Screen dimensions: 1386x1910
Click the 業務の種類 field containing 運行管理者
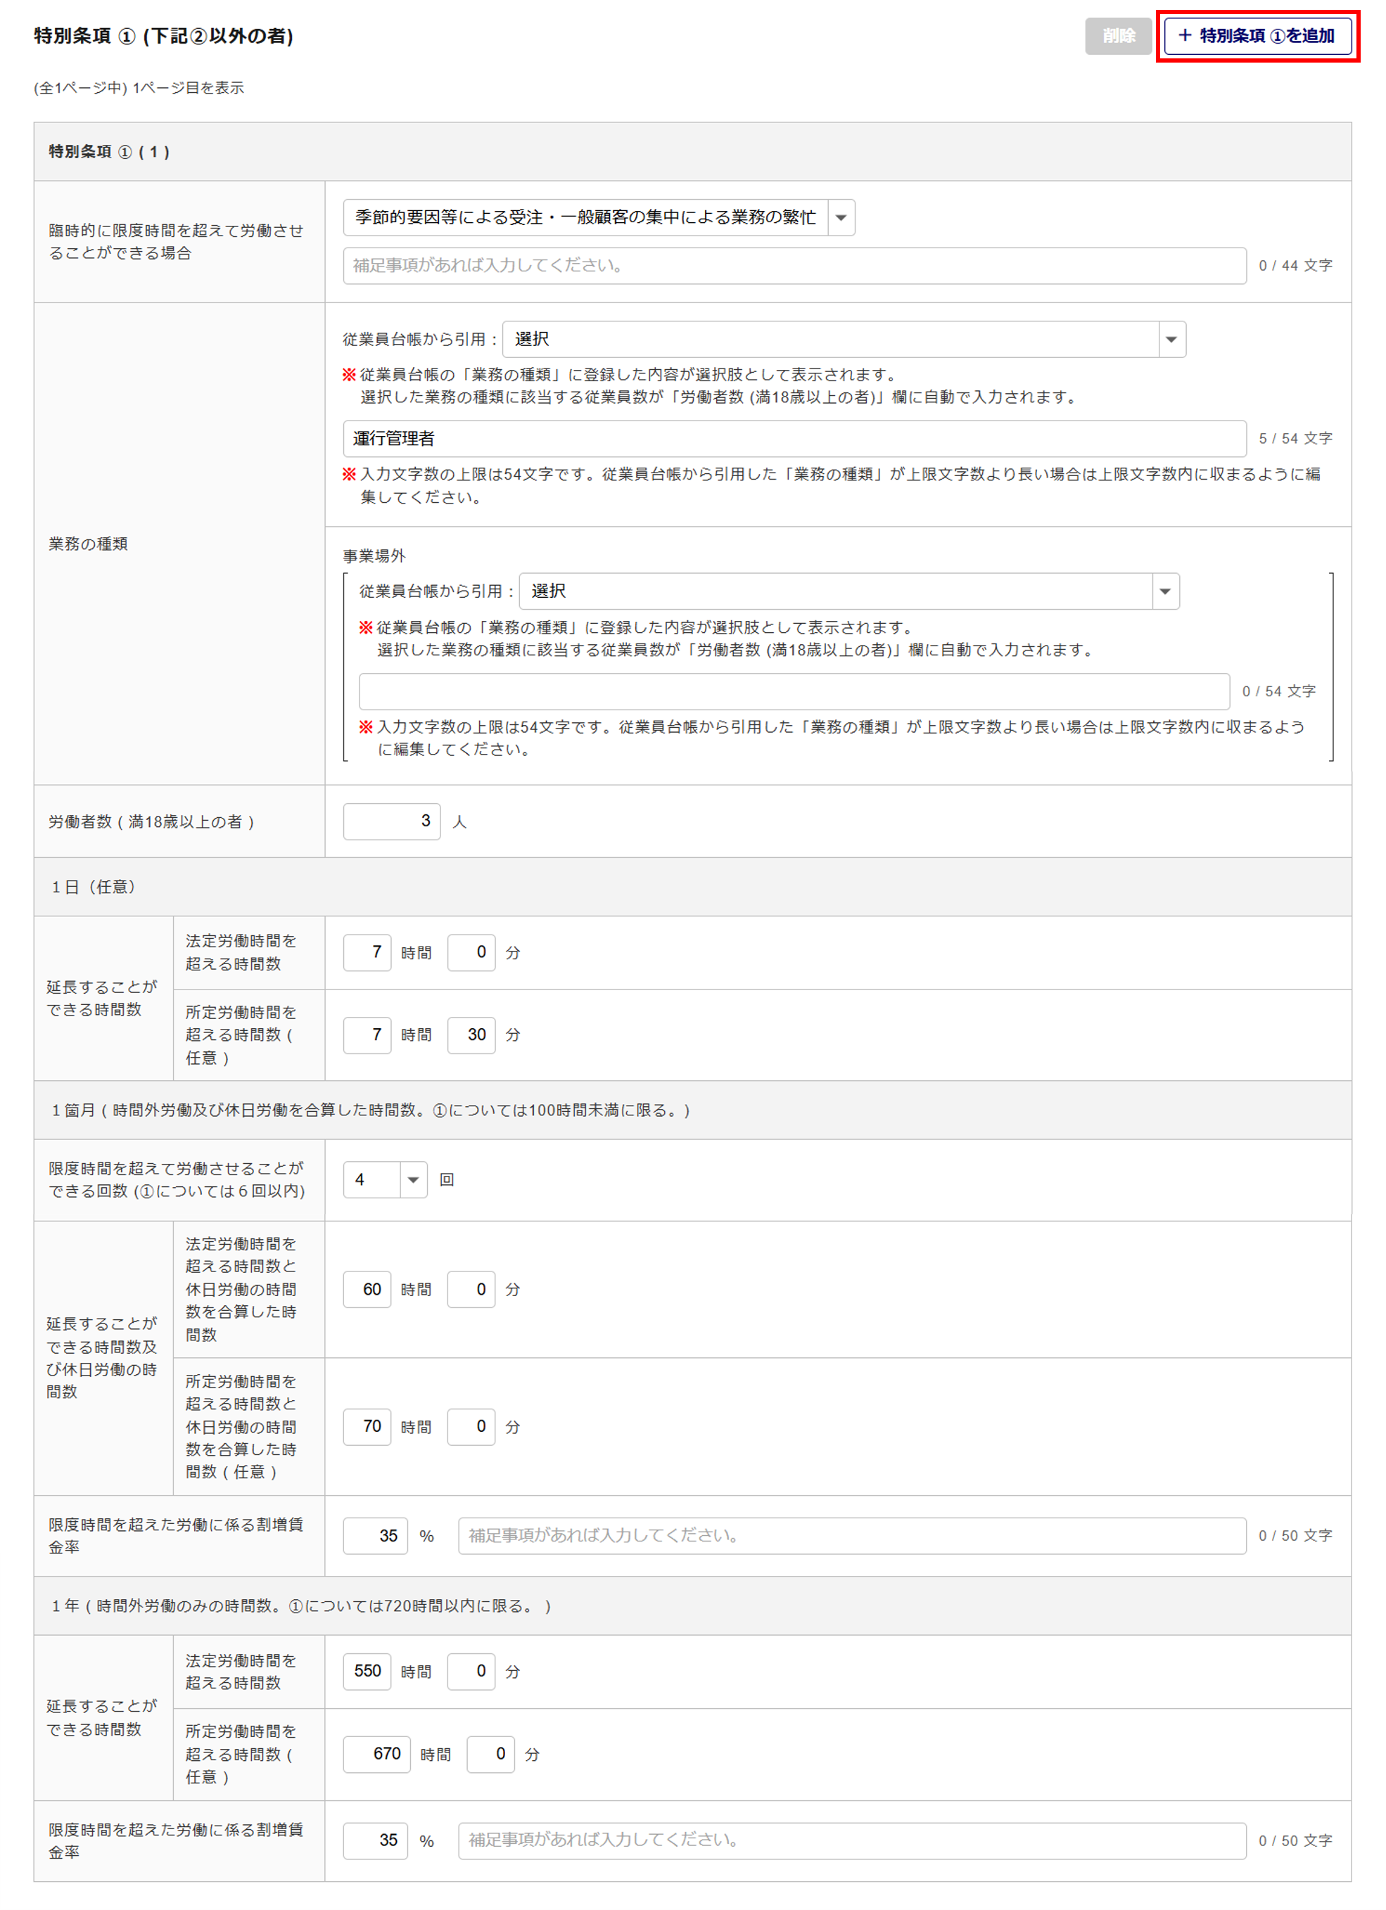pyautogui.click(x=794, y=439)
